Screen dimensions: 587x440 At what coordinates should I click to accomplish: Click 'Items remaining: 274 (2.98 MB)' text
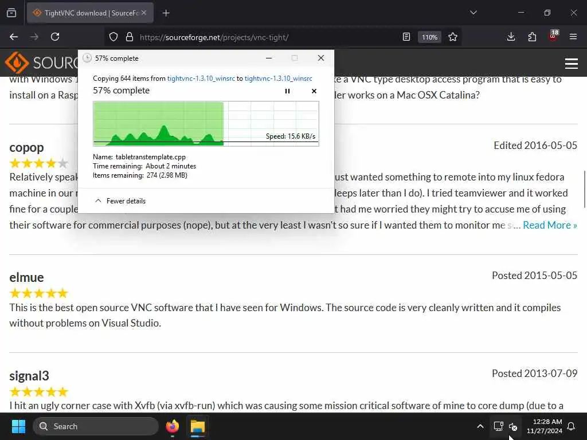click(x=140, y=175)
